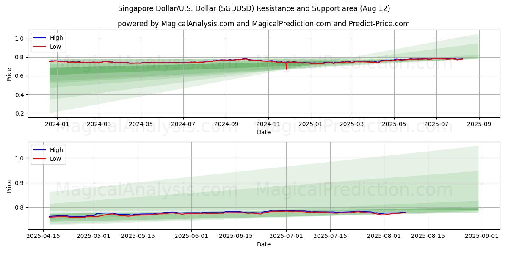Click the '2025-07' tick label
Screen dimensions: 508x254
(436, 124)
